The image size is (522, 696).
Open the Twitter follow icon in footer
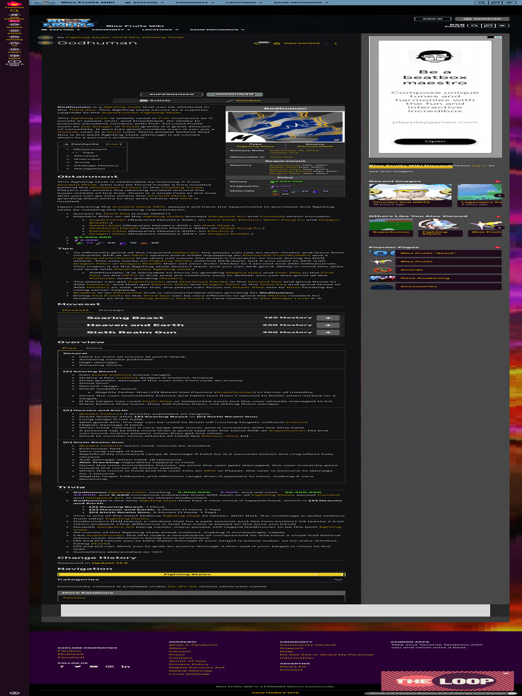[x=78, y=666]
